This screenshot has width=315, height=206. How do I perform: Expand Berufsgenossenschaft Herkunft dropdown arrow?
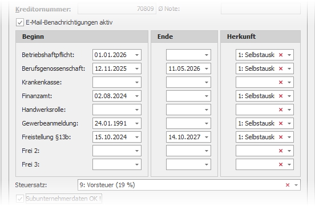tap(289, 68)
